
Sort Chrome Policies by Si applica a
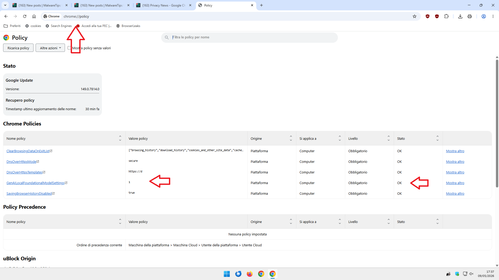tap(340, 138)
